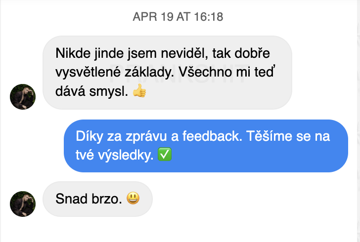Click the word neviděl in first message

click(184, 53)
